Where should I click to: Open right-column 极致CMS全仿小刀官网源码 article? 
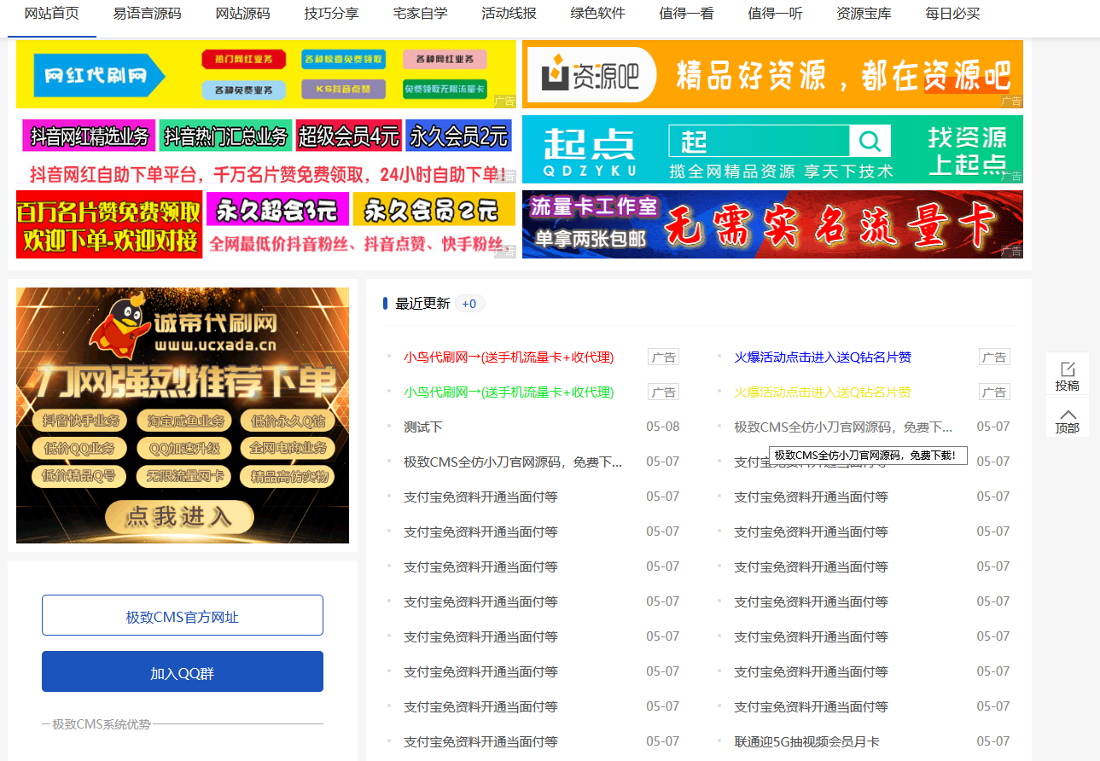(x=843, y=427)
